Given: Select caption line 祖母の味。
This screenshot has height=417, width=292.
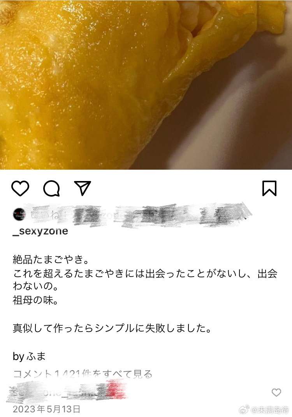Looking at the screenshot, I should coord(35,300).
